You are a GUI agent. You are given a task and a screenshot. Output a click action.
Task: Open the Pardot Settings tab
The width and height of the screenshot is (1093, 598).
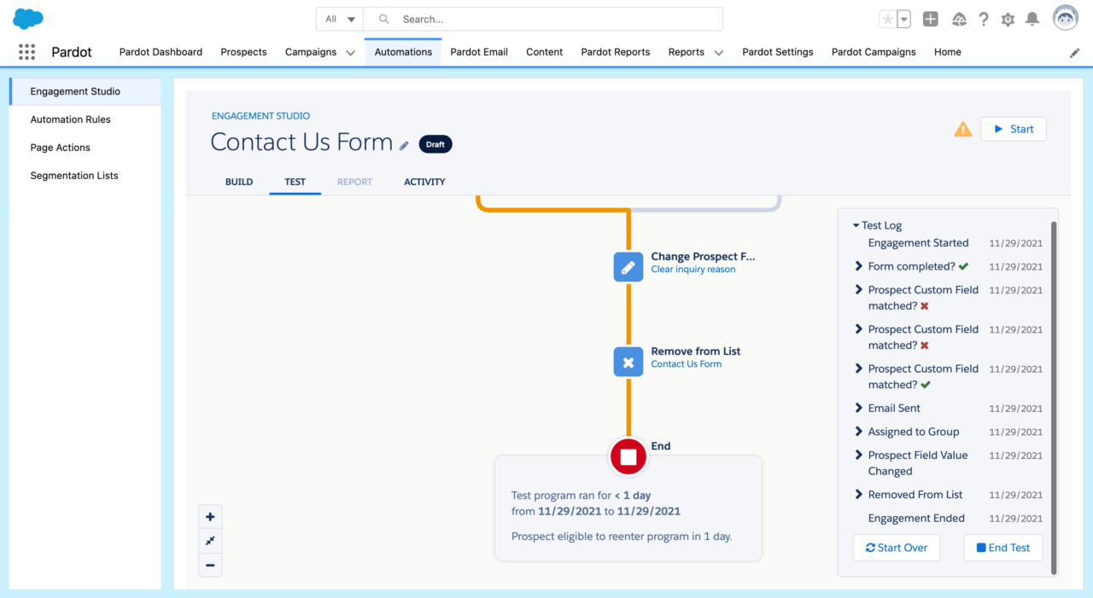[x=778, y=52]
